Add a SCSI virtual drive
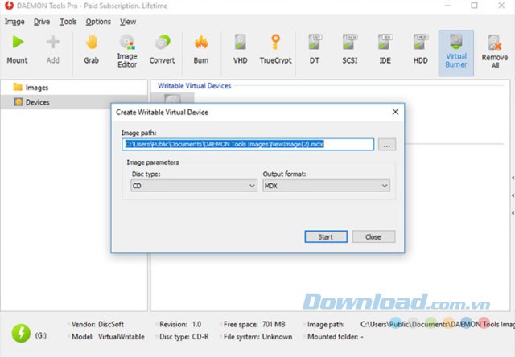Image resolution: width=515 pixels, height=357 pixels. click(349, 50)
